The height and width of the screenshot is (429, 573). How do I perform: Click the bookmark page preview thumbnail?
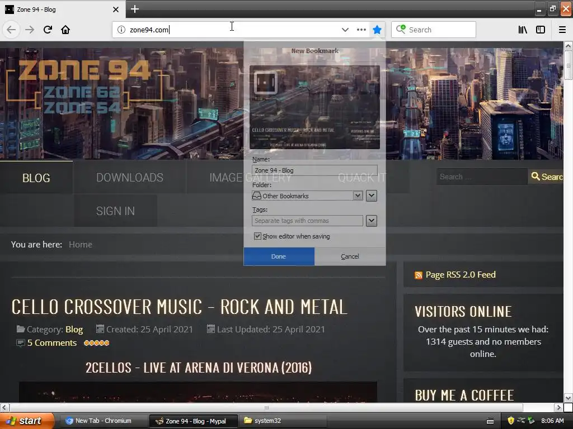click(x=314, y=107)
